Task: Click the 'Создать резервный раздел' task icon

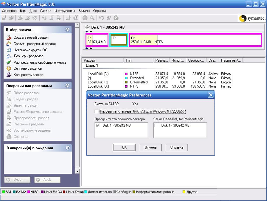Action: coord(9,44)
